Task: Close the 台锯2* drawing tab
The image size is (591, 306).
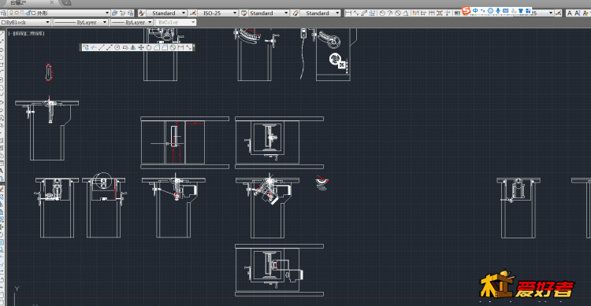Action: 52,2
